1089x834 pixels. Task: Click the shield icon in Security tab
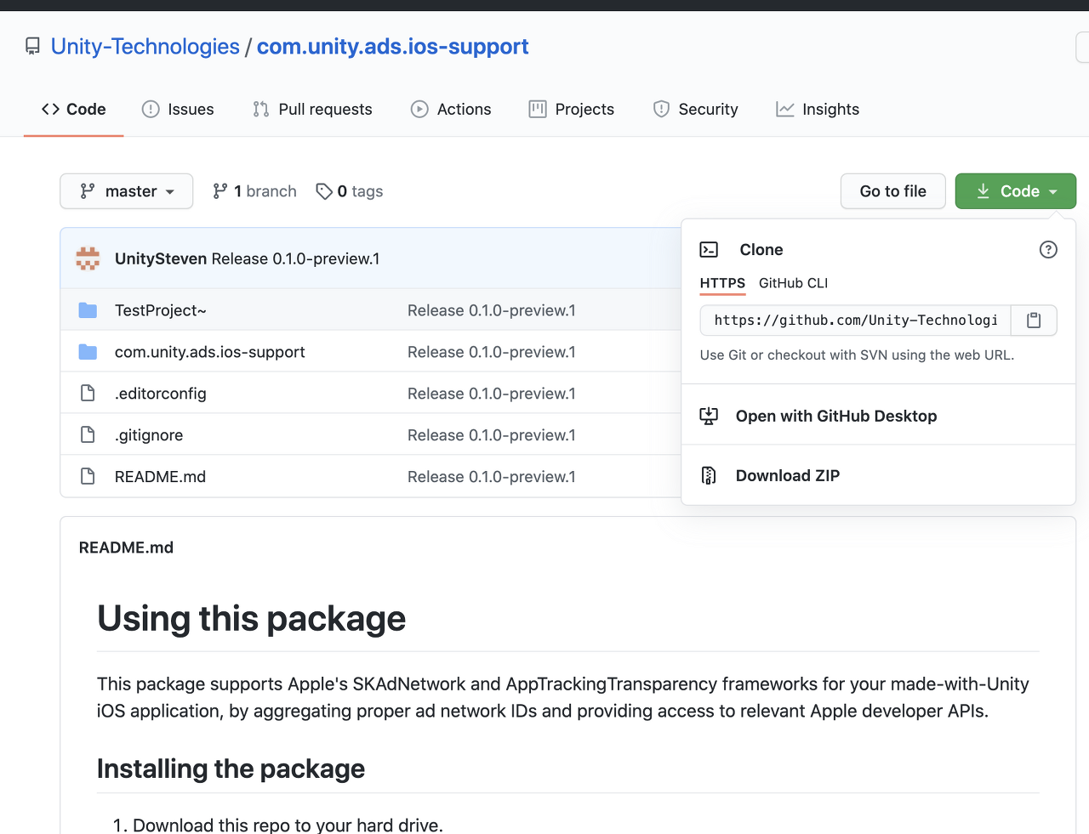661,109
